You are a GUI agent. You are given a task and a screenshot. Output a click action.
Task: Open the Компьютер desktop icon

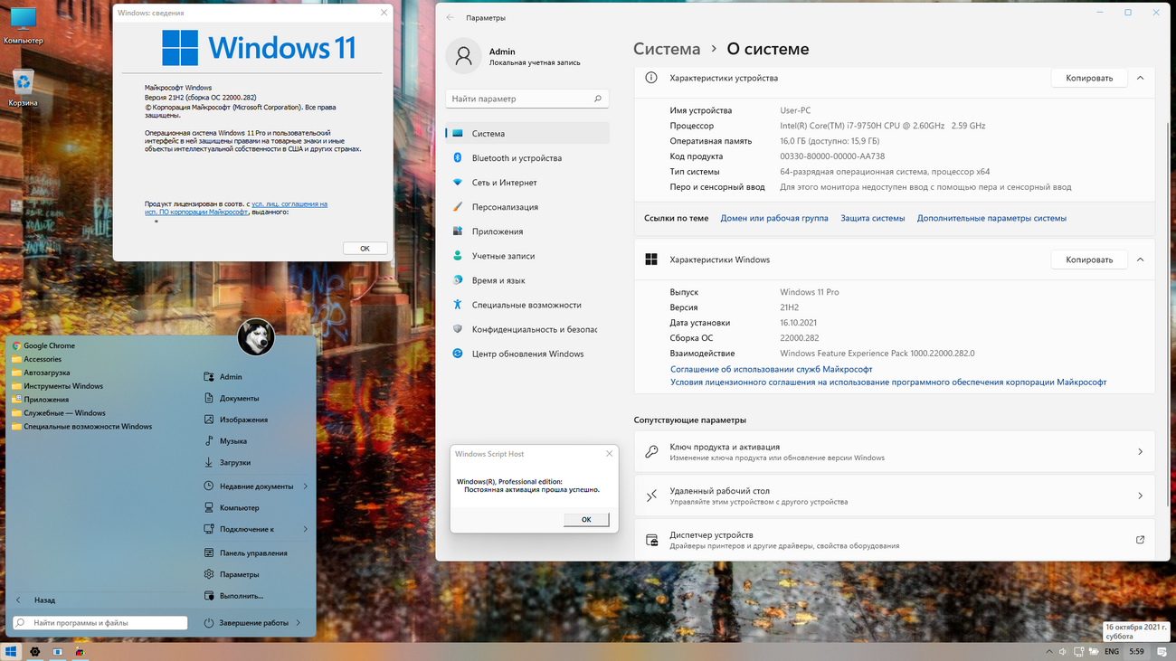[24, 26]
